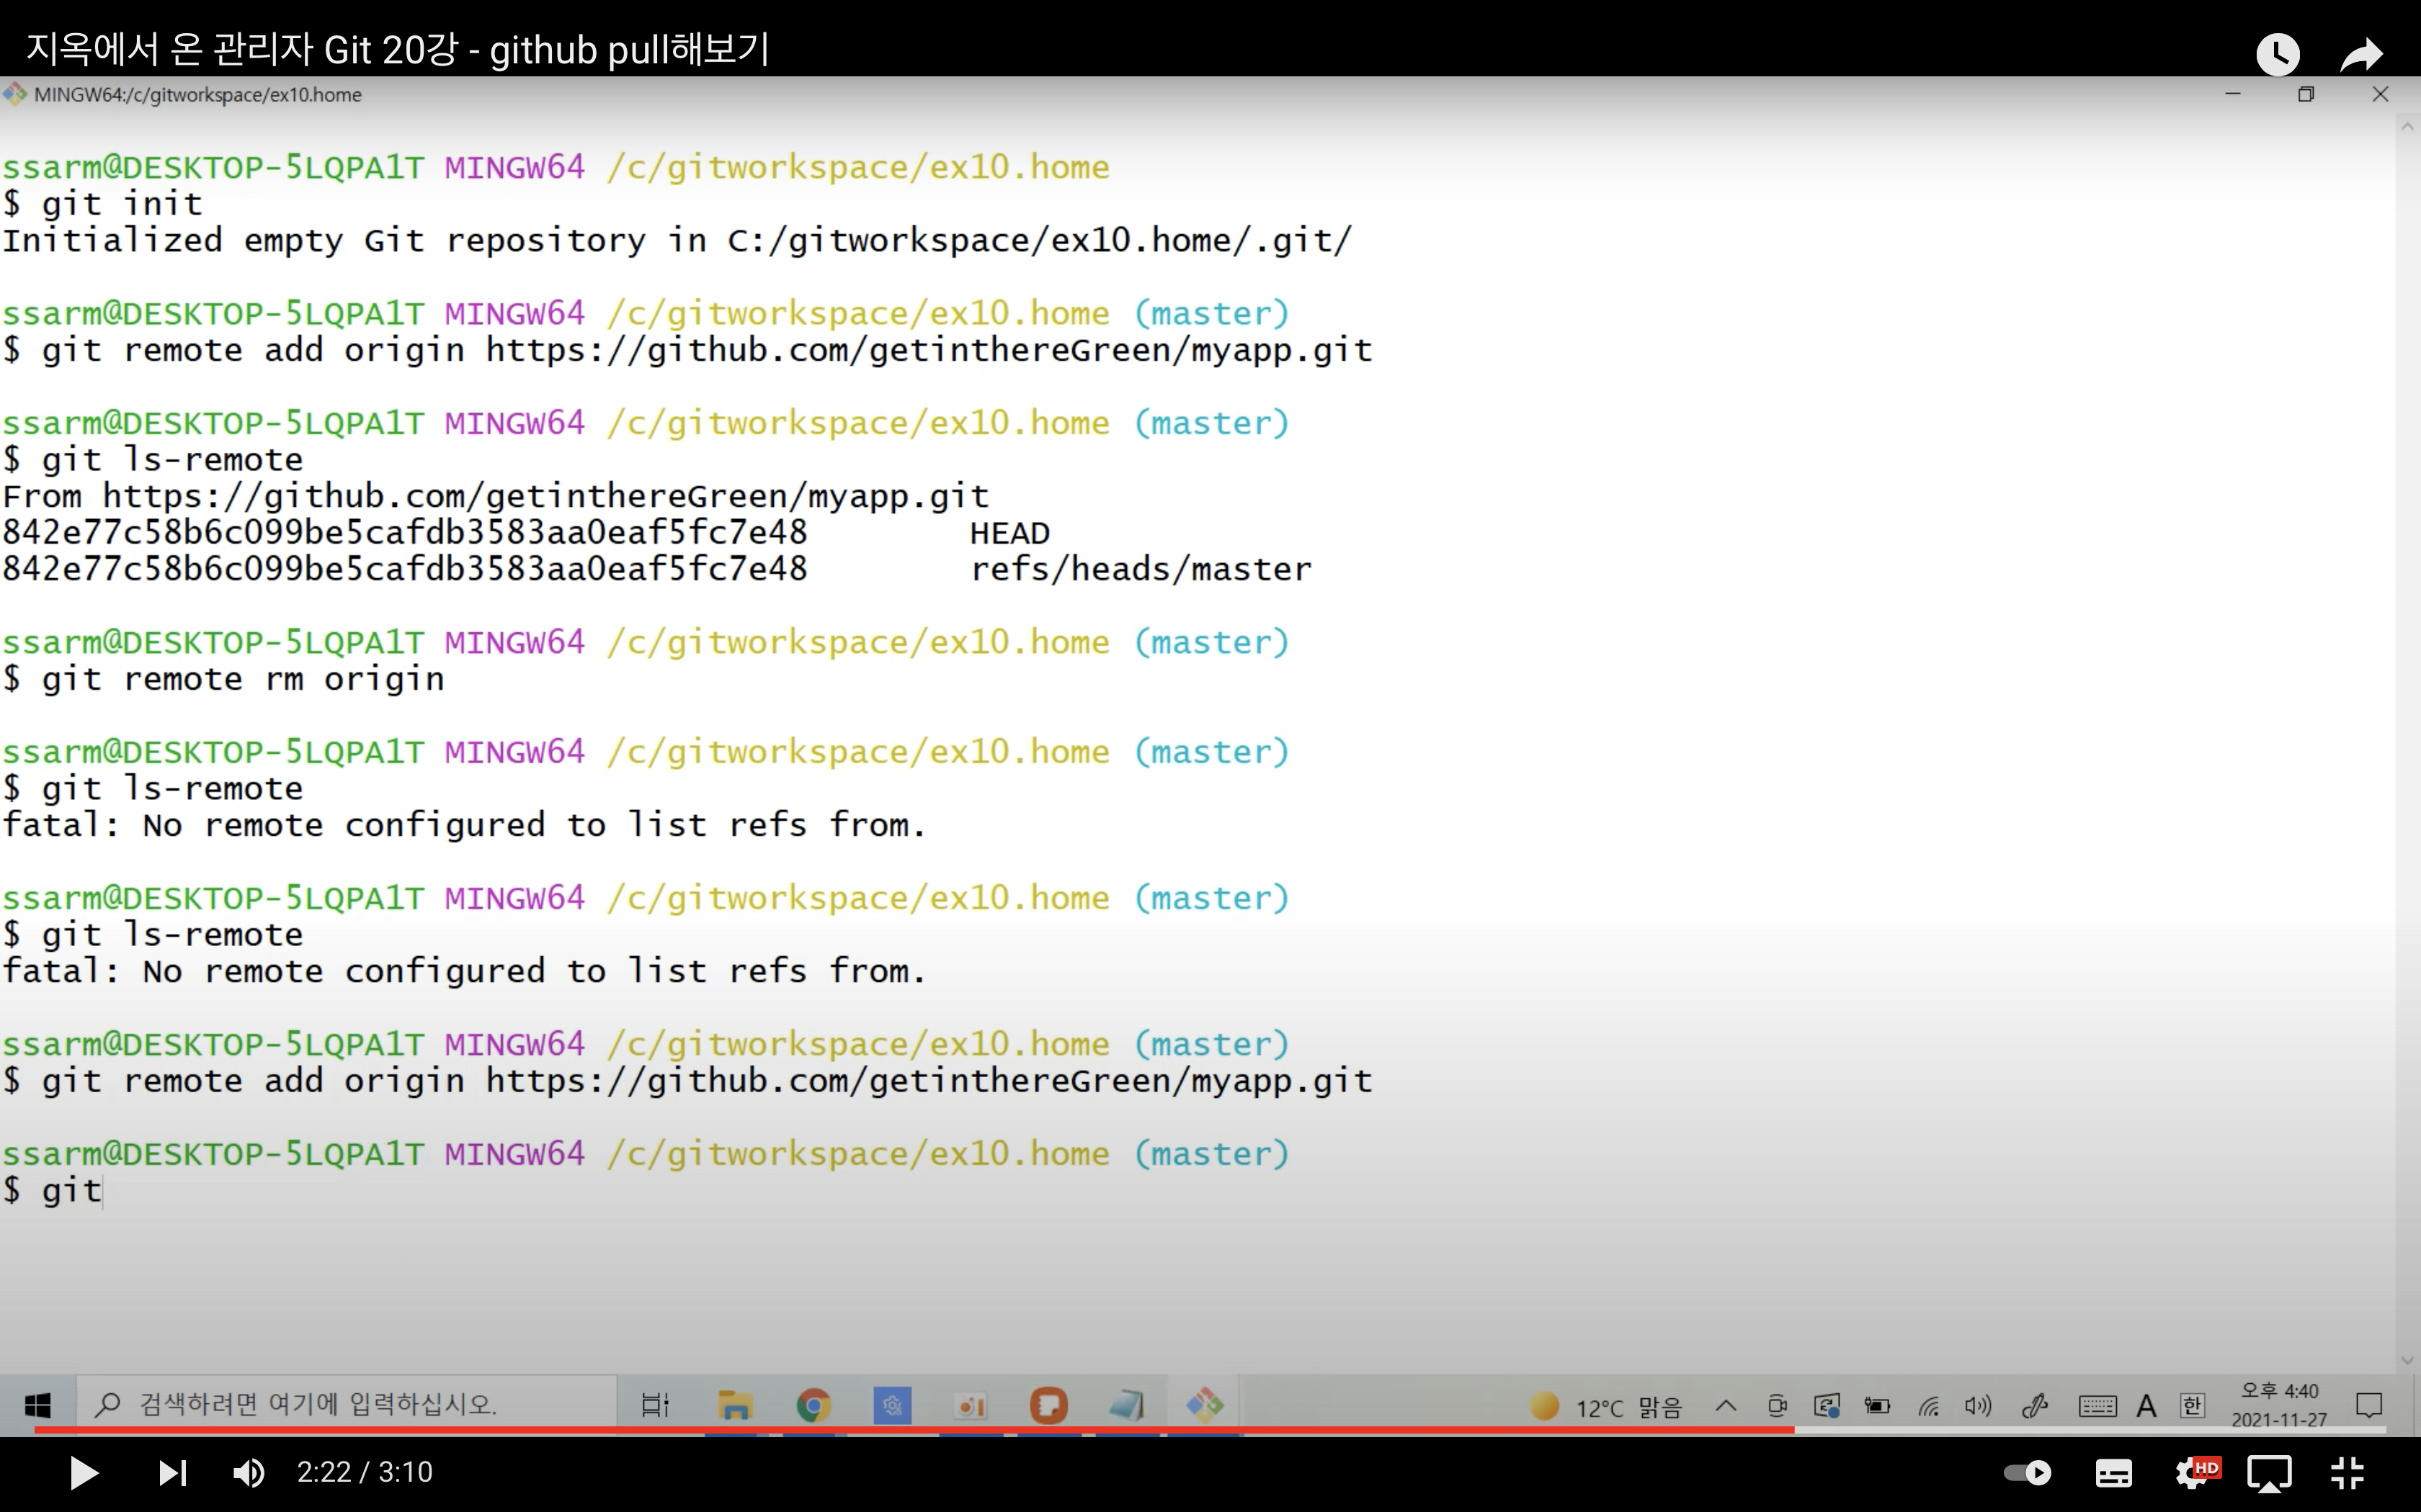Click the taskbar icon right of the blue gear
This screenshot has height=1512, width=2421.
[x=969, y=1405]
